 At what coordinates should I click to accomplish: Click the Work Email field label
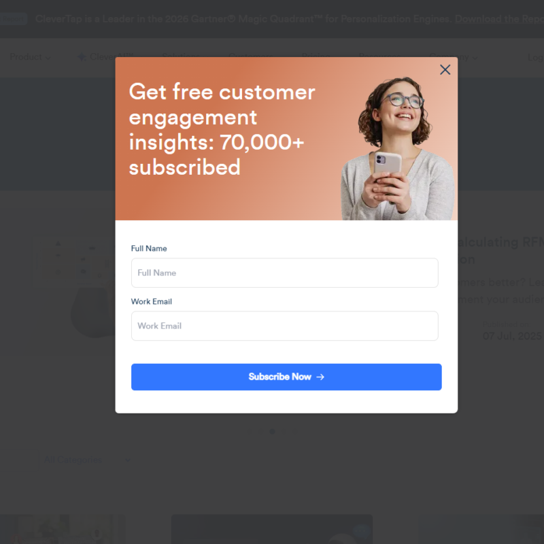click(151, 301)
